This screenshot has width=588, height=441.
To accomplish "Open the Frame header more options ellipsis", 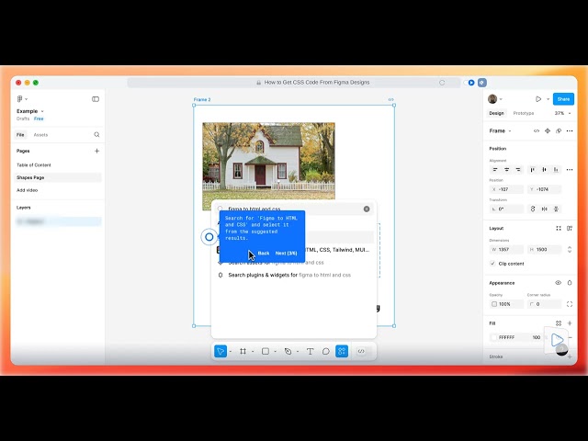I will tap(570, 130).
